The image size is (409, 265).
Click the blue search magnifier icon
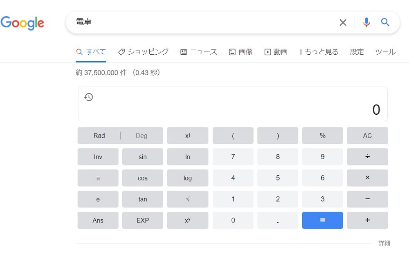tap(385, 22)
